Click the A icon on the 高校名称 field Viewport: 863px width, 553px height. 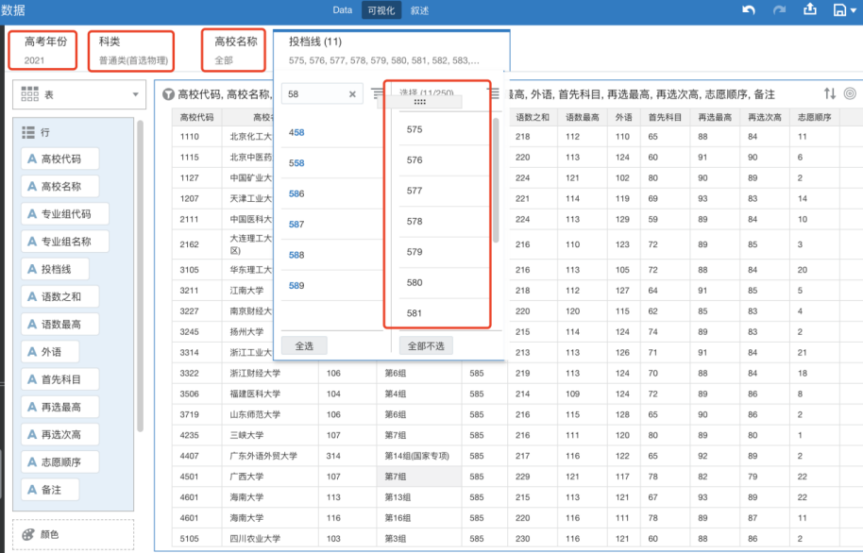32,187
